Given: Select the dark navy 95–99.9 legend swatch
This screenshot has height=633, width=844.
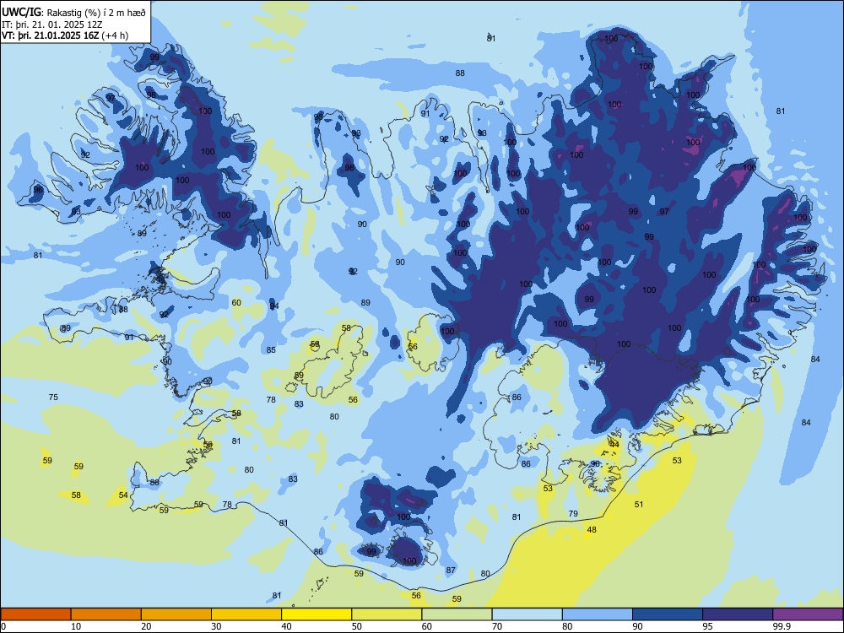Looking at the screenshot, I should 738,614.
